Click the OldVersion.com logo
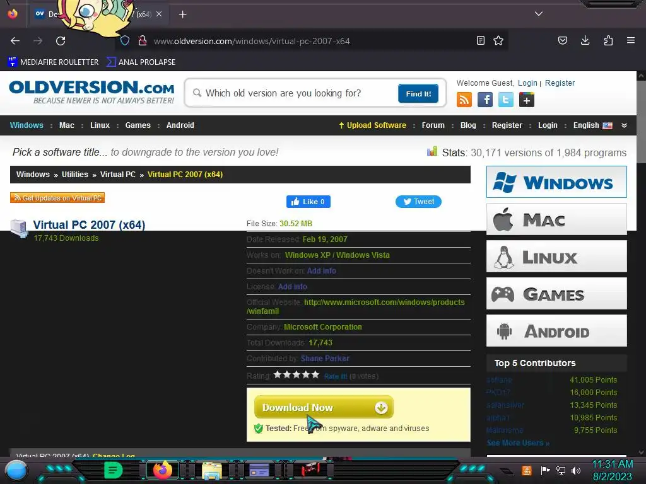 pos(91,92)
